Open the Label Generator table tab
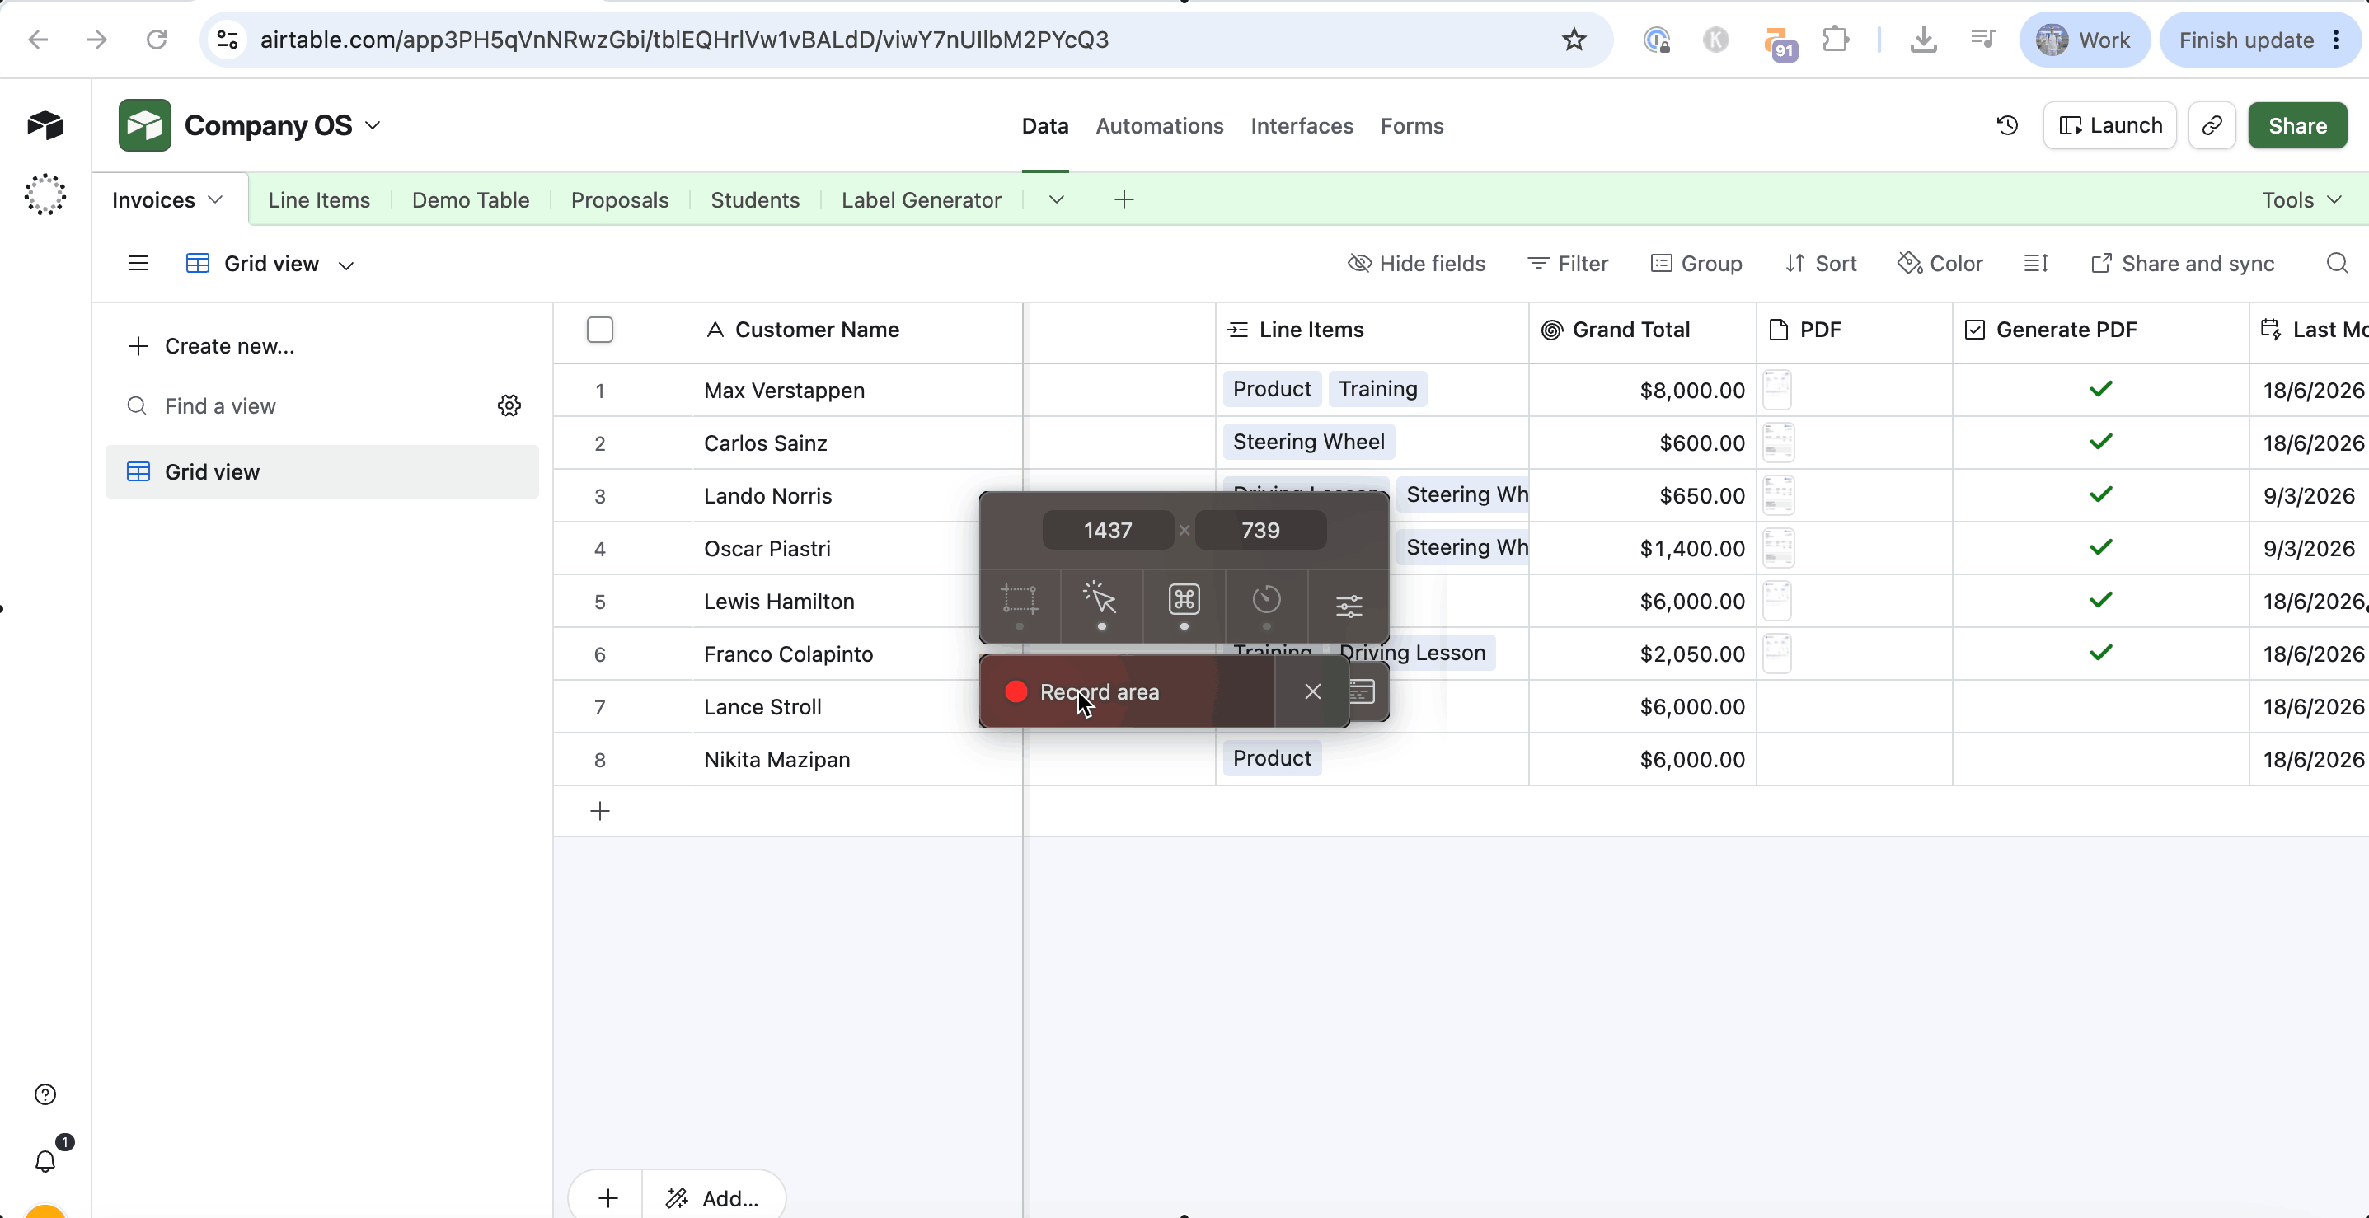The image size is (2369, 1218). click(921, 199)
